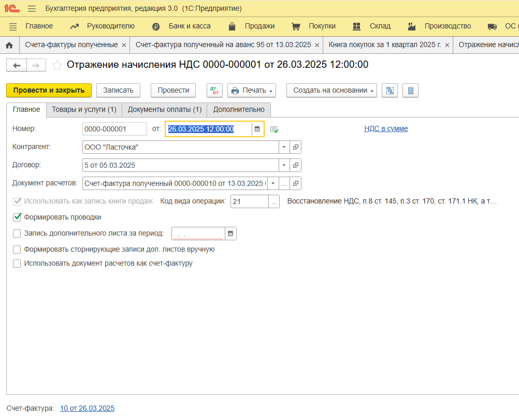Open the НДС в сумме link
519x418 pixels.
coord(386,128)
